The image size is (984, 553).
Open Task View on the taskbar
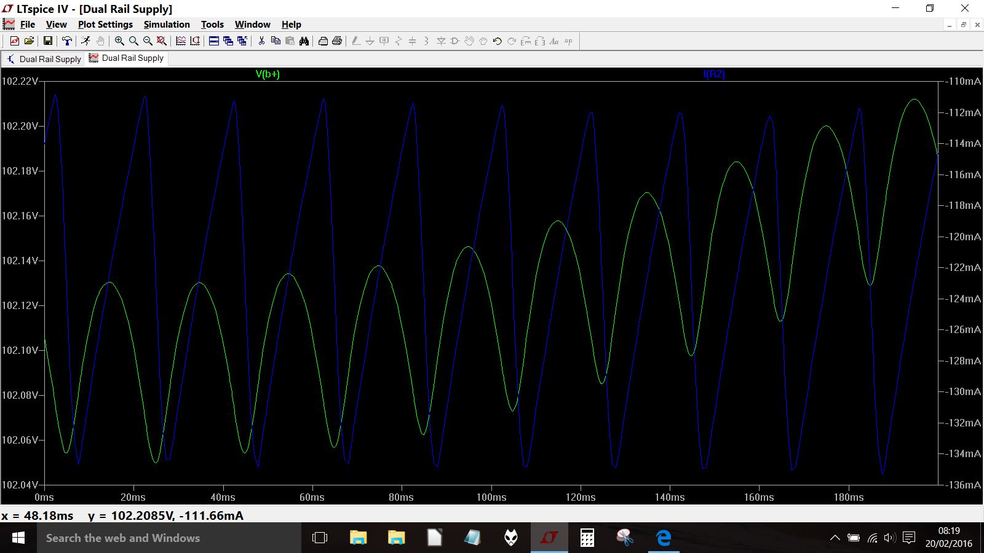(x=320, y=538)
